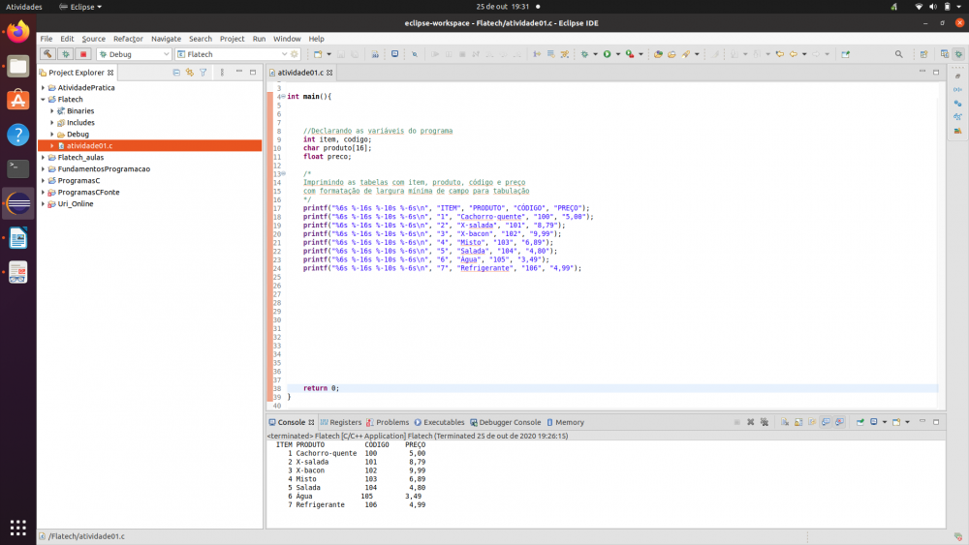The height and width of the screenshot is (545, 969).
Task: Collapse the main function fold marker
Action: (x=282, y=97)
